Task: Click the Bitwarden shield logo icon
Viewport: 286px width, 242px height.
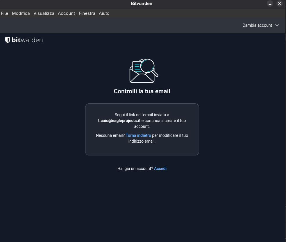Action: tap(8, 40)
